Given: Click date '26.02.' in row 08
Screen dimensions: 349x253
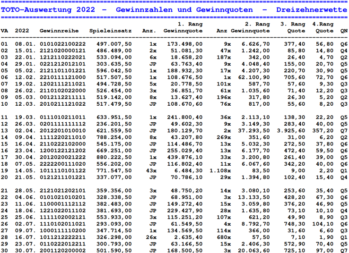Looking at the screenshot, I should coord(26,91).
